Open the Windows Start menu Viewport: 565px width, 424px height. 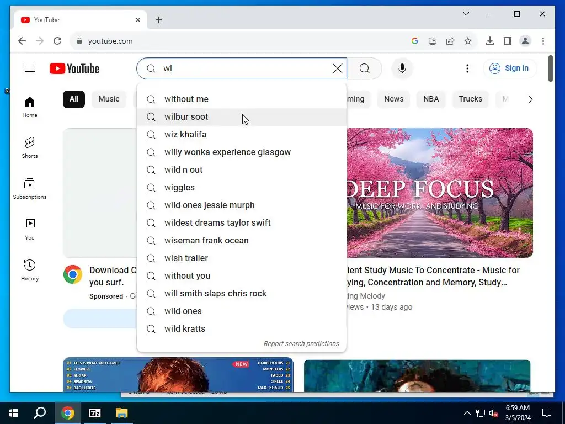[13, 413]
